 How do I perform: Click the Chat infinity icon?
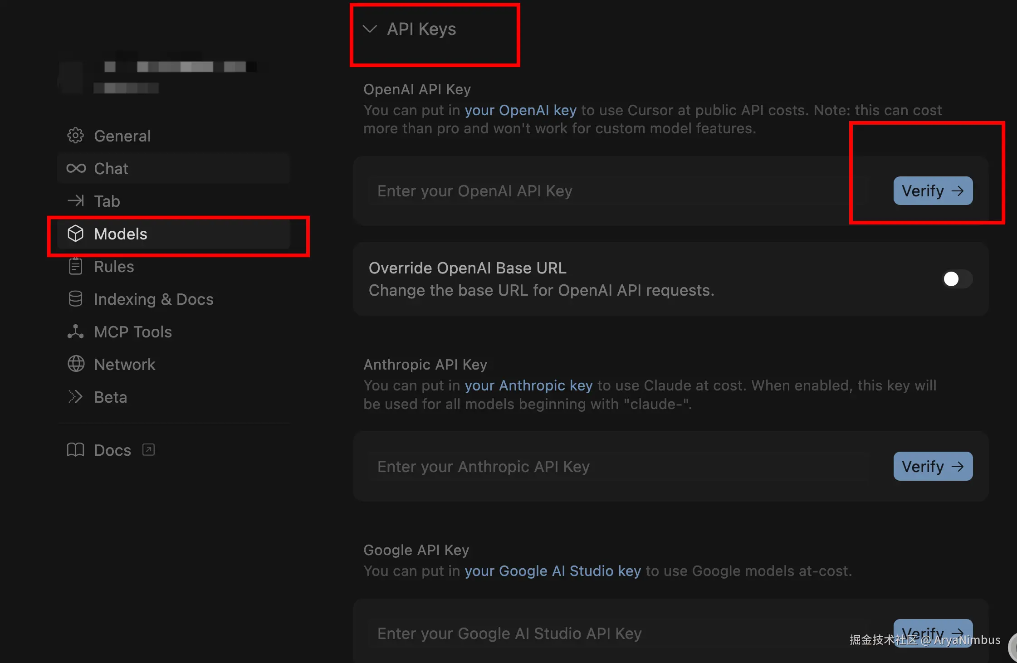(x=76, y=168)
